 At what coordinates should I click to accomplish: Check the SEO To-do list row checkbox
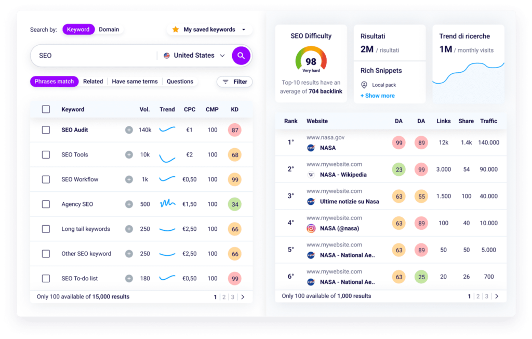click(x=46, y=279)
